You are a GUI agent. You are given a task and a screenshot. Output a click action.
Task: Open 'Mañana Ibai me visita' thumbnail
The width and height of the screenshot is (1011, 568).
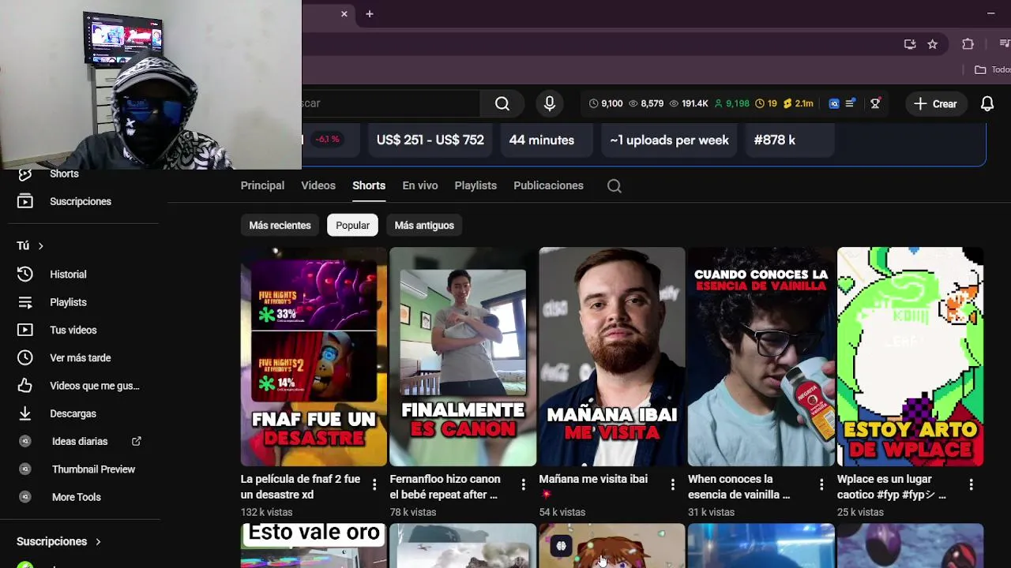coord(612,357)
